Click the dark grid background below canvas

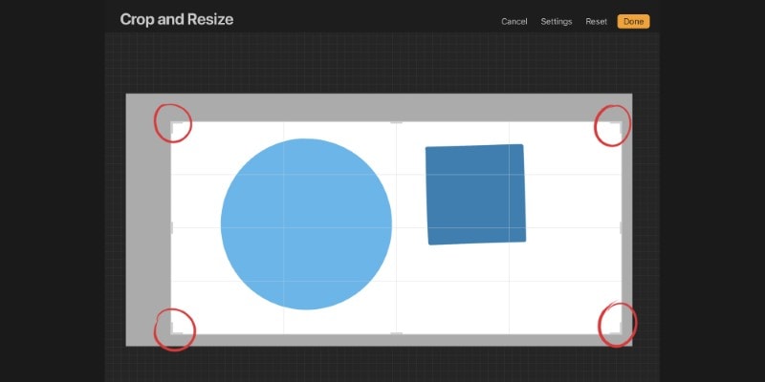pos(382,364)
